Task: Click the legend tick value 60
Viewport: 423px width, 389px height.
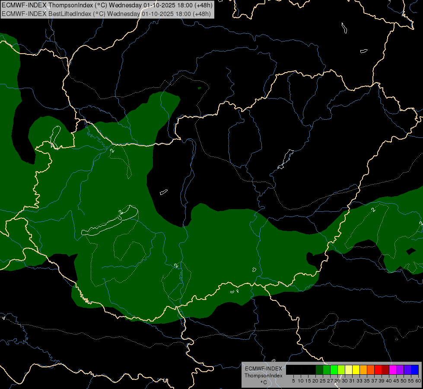Action: click(x=418, y=381)
